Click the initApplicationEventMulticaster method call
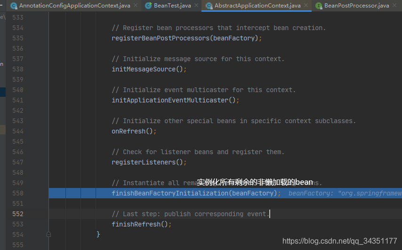Viewport: 402px width, 250px height. (169, 100)
